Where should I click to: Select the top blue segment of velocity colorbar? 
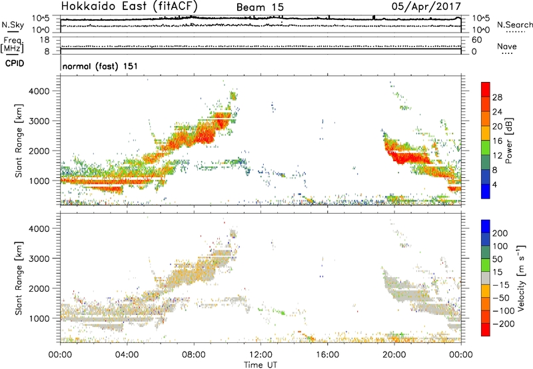pyautogui.click(x=486, y=226)
